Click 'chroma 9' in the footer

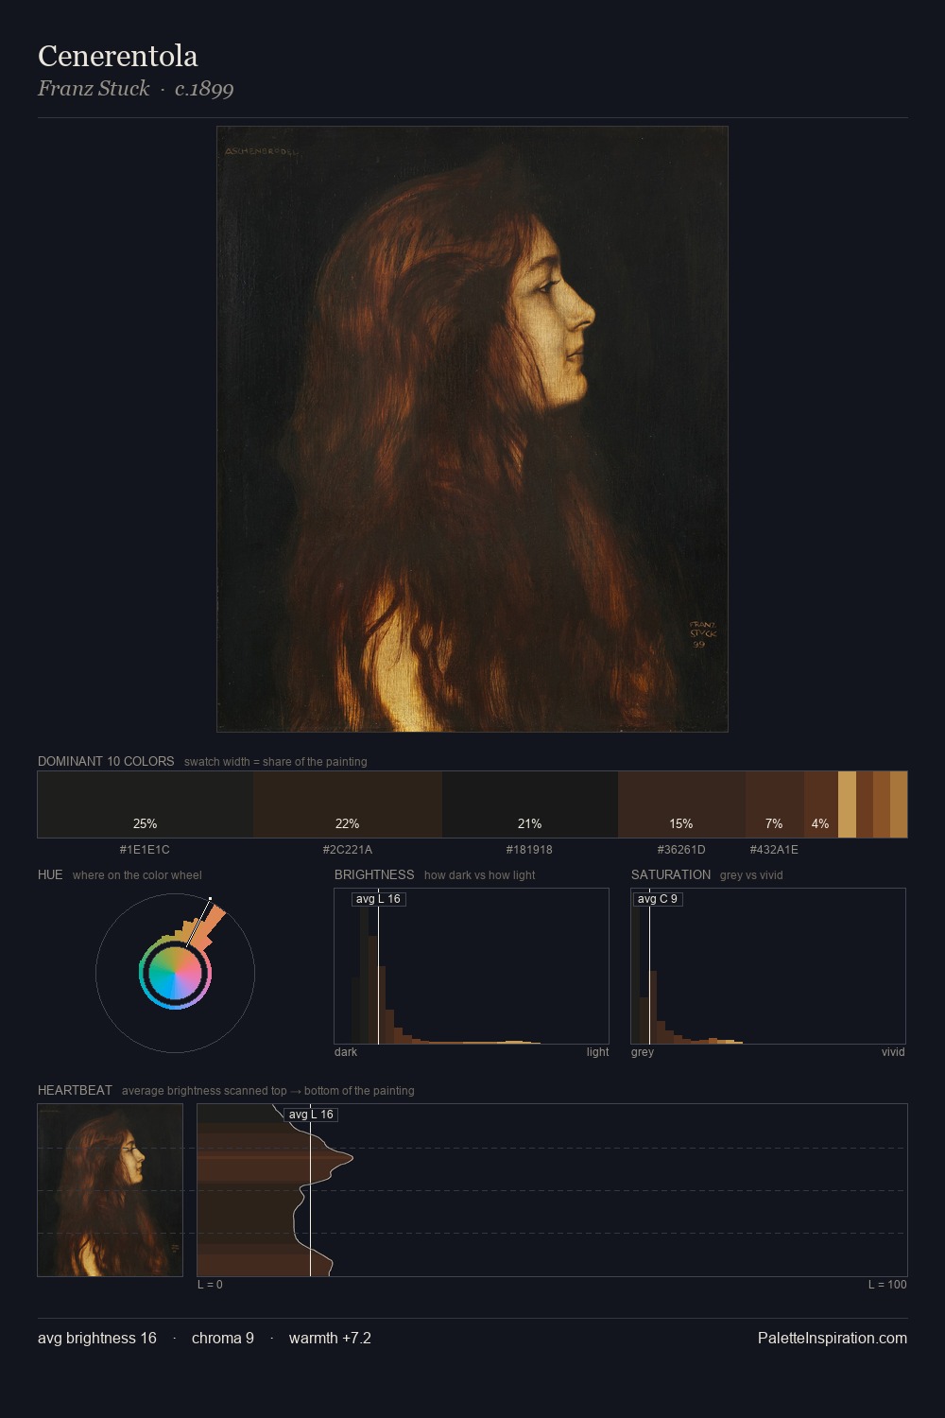[x=223, y=1339]
